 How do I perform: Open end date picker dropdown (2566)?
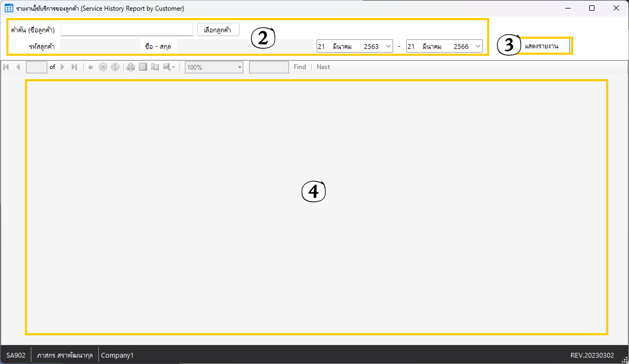pyautogui.click(x=477, y=47)
